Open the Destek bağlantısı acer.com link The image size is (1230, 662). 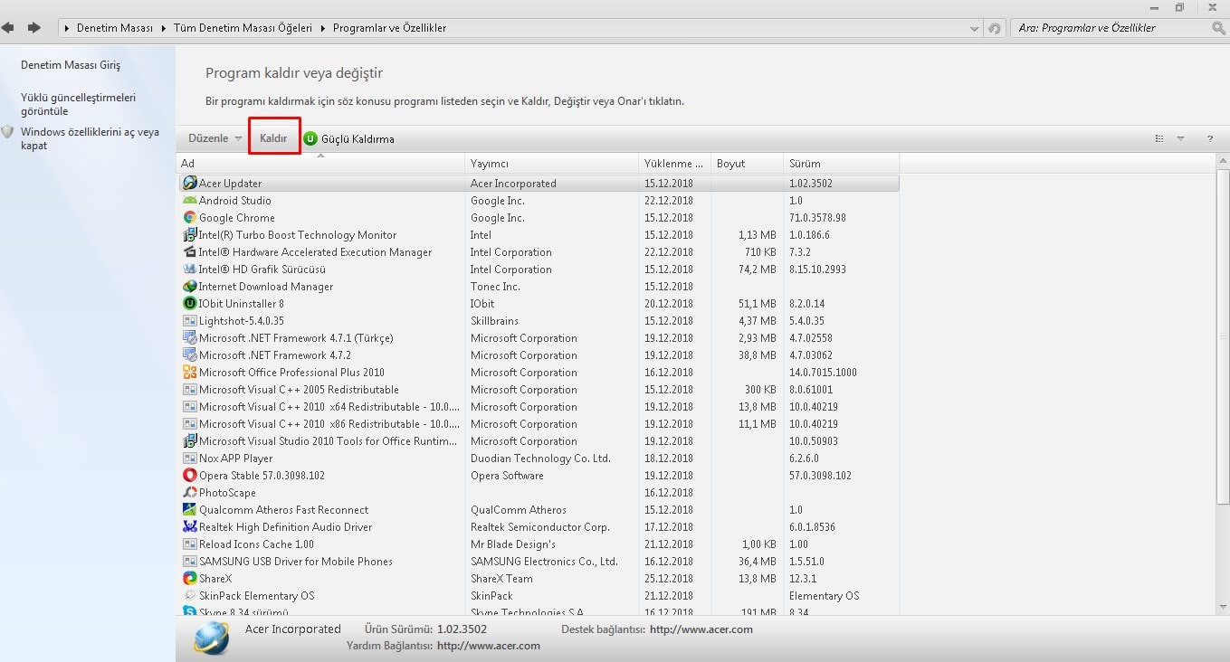pos(701,629)
